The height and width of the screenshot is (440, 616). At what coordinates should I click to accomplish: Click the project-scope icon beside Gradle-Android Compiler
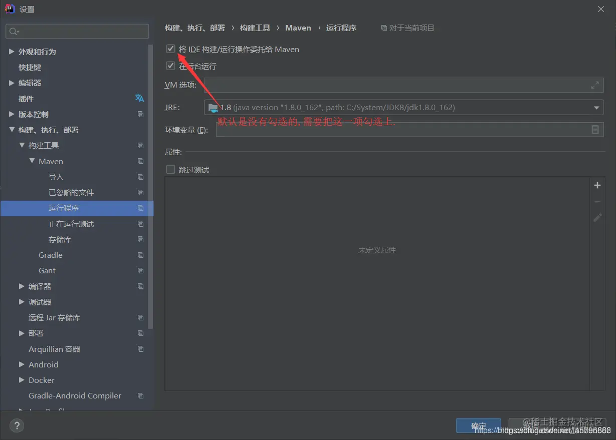coord(140,395)
